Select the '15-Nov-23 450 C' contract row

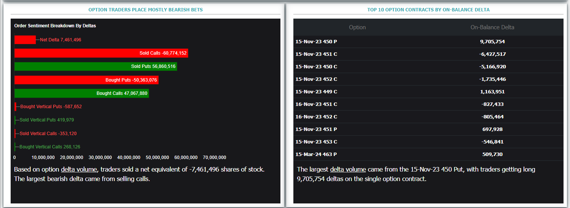click(x=428, y=67)
